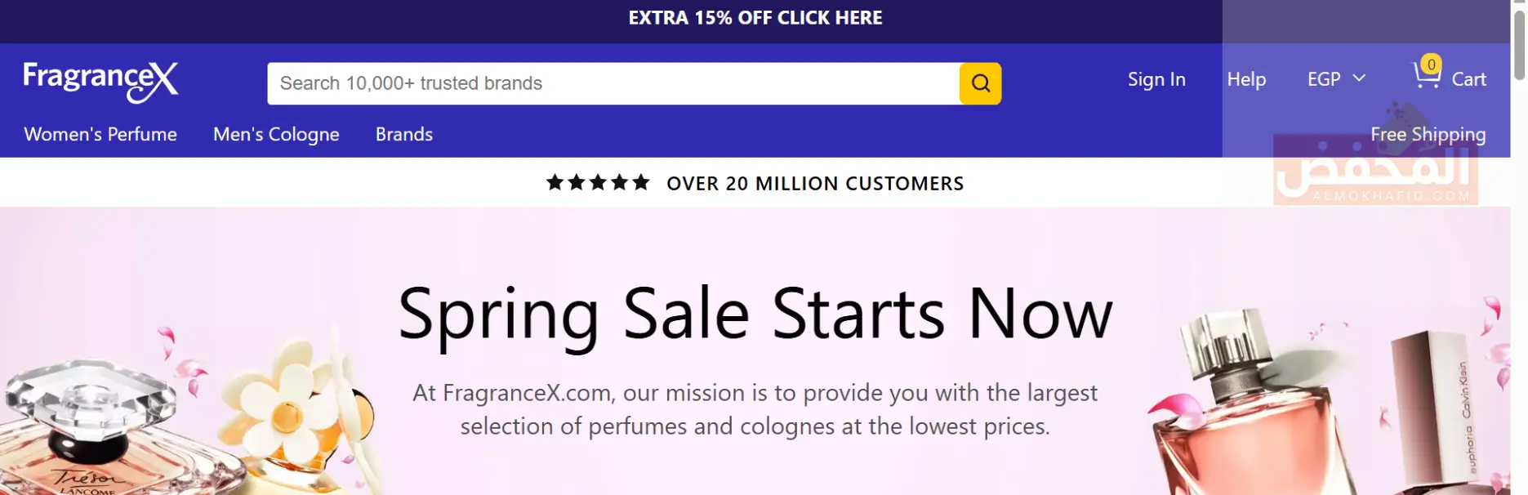
Task: Open the Help link
Action: pos(1246,79)
